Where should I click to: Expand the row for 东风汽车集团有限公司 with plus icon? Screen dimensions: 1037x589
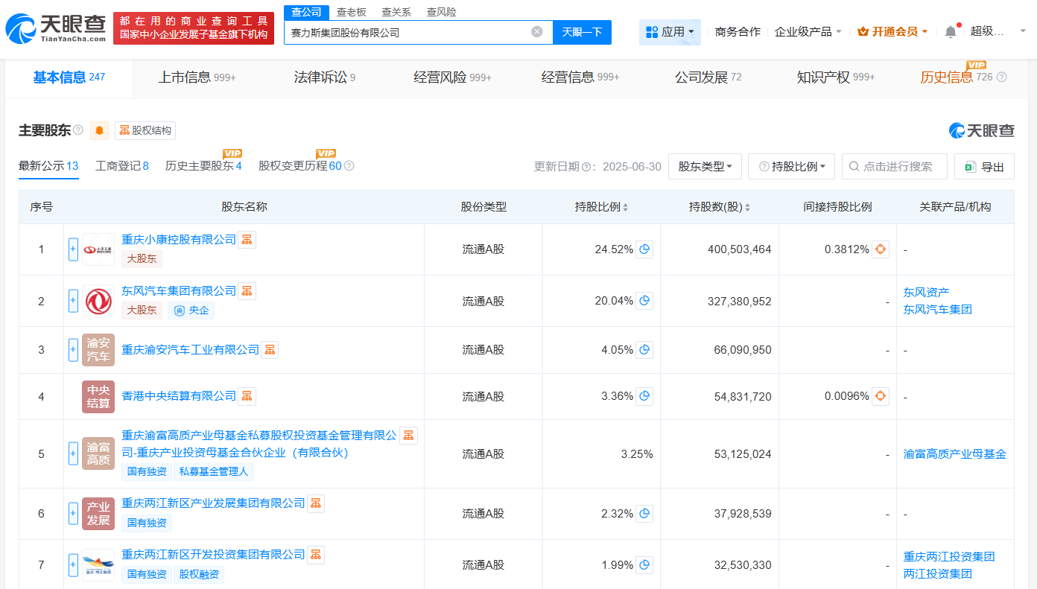tap(72, 300)
